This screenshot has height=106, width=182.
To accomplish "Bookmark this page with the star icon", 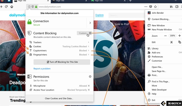I will click(156, 7).
